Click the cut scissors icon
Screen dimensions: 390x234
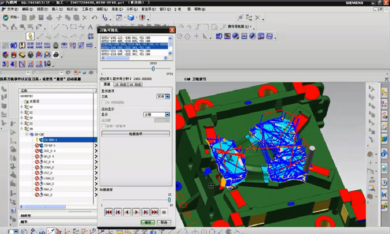[59, 18]
